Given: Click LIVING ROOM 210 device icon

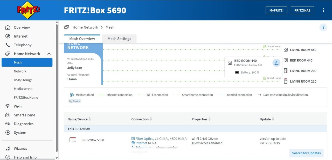Looking at the screenshot, I should click(286, 81).
